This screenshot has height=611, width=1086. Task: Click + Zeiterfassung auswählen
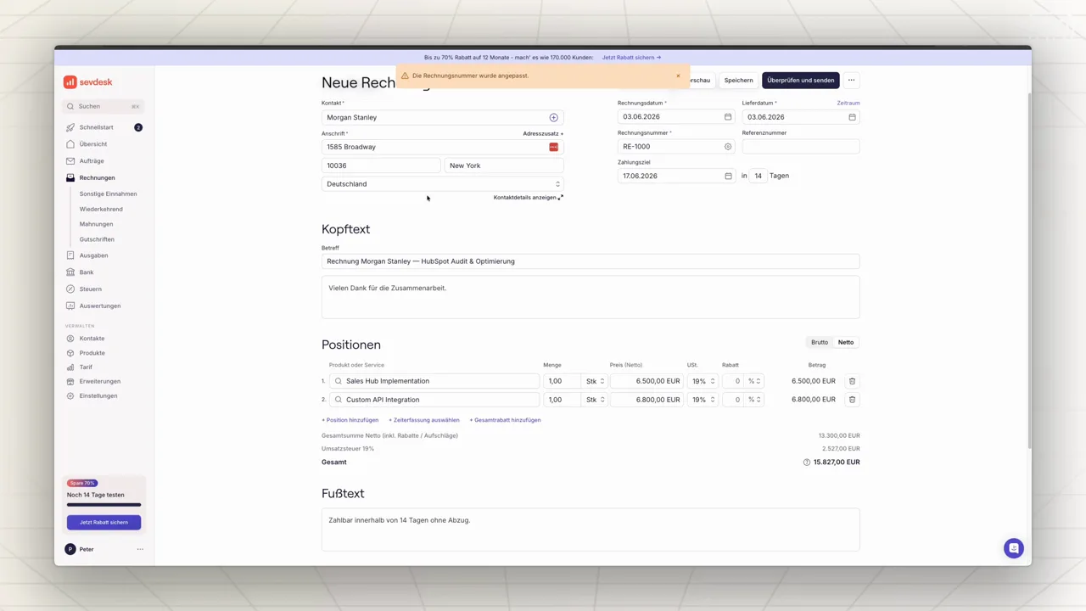tap(424, 420)
